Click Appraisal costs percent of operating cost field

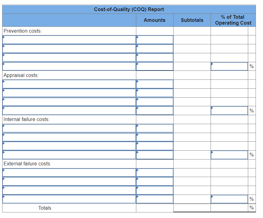(229, 111)
